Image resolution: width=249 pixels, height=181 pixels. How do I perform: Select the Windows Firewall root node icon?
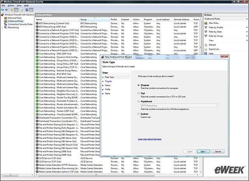[2, 15]
